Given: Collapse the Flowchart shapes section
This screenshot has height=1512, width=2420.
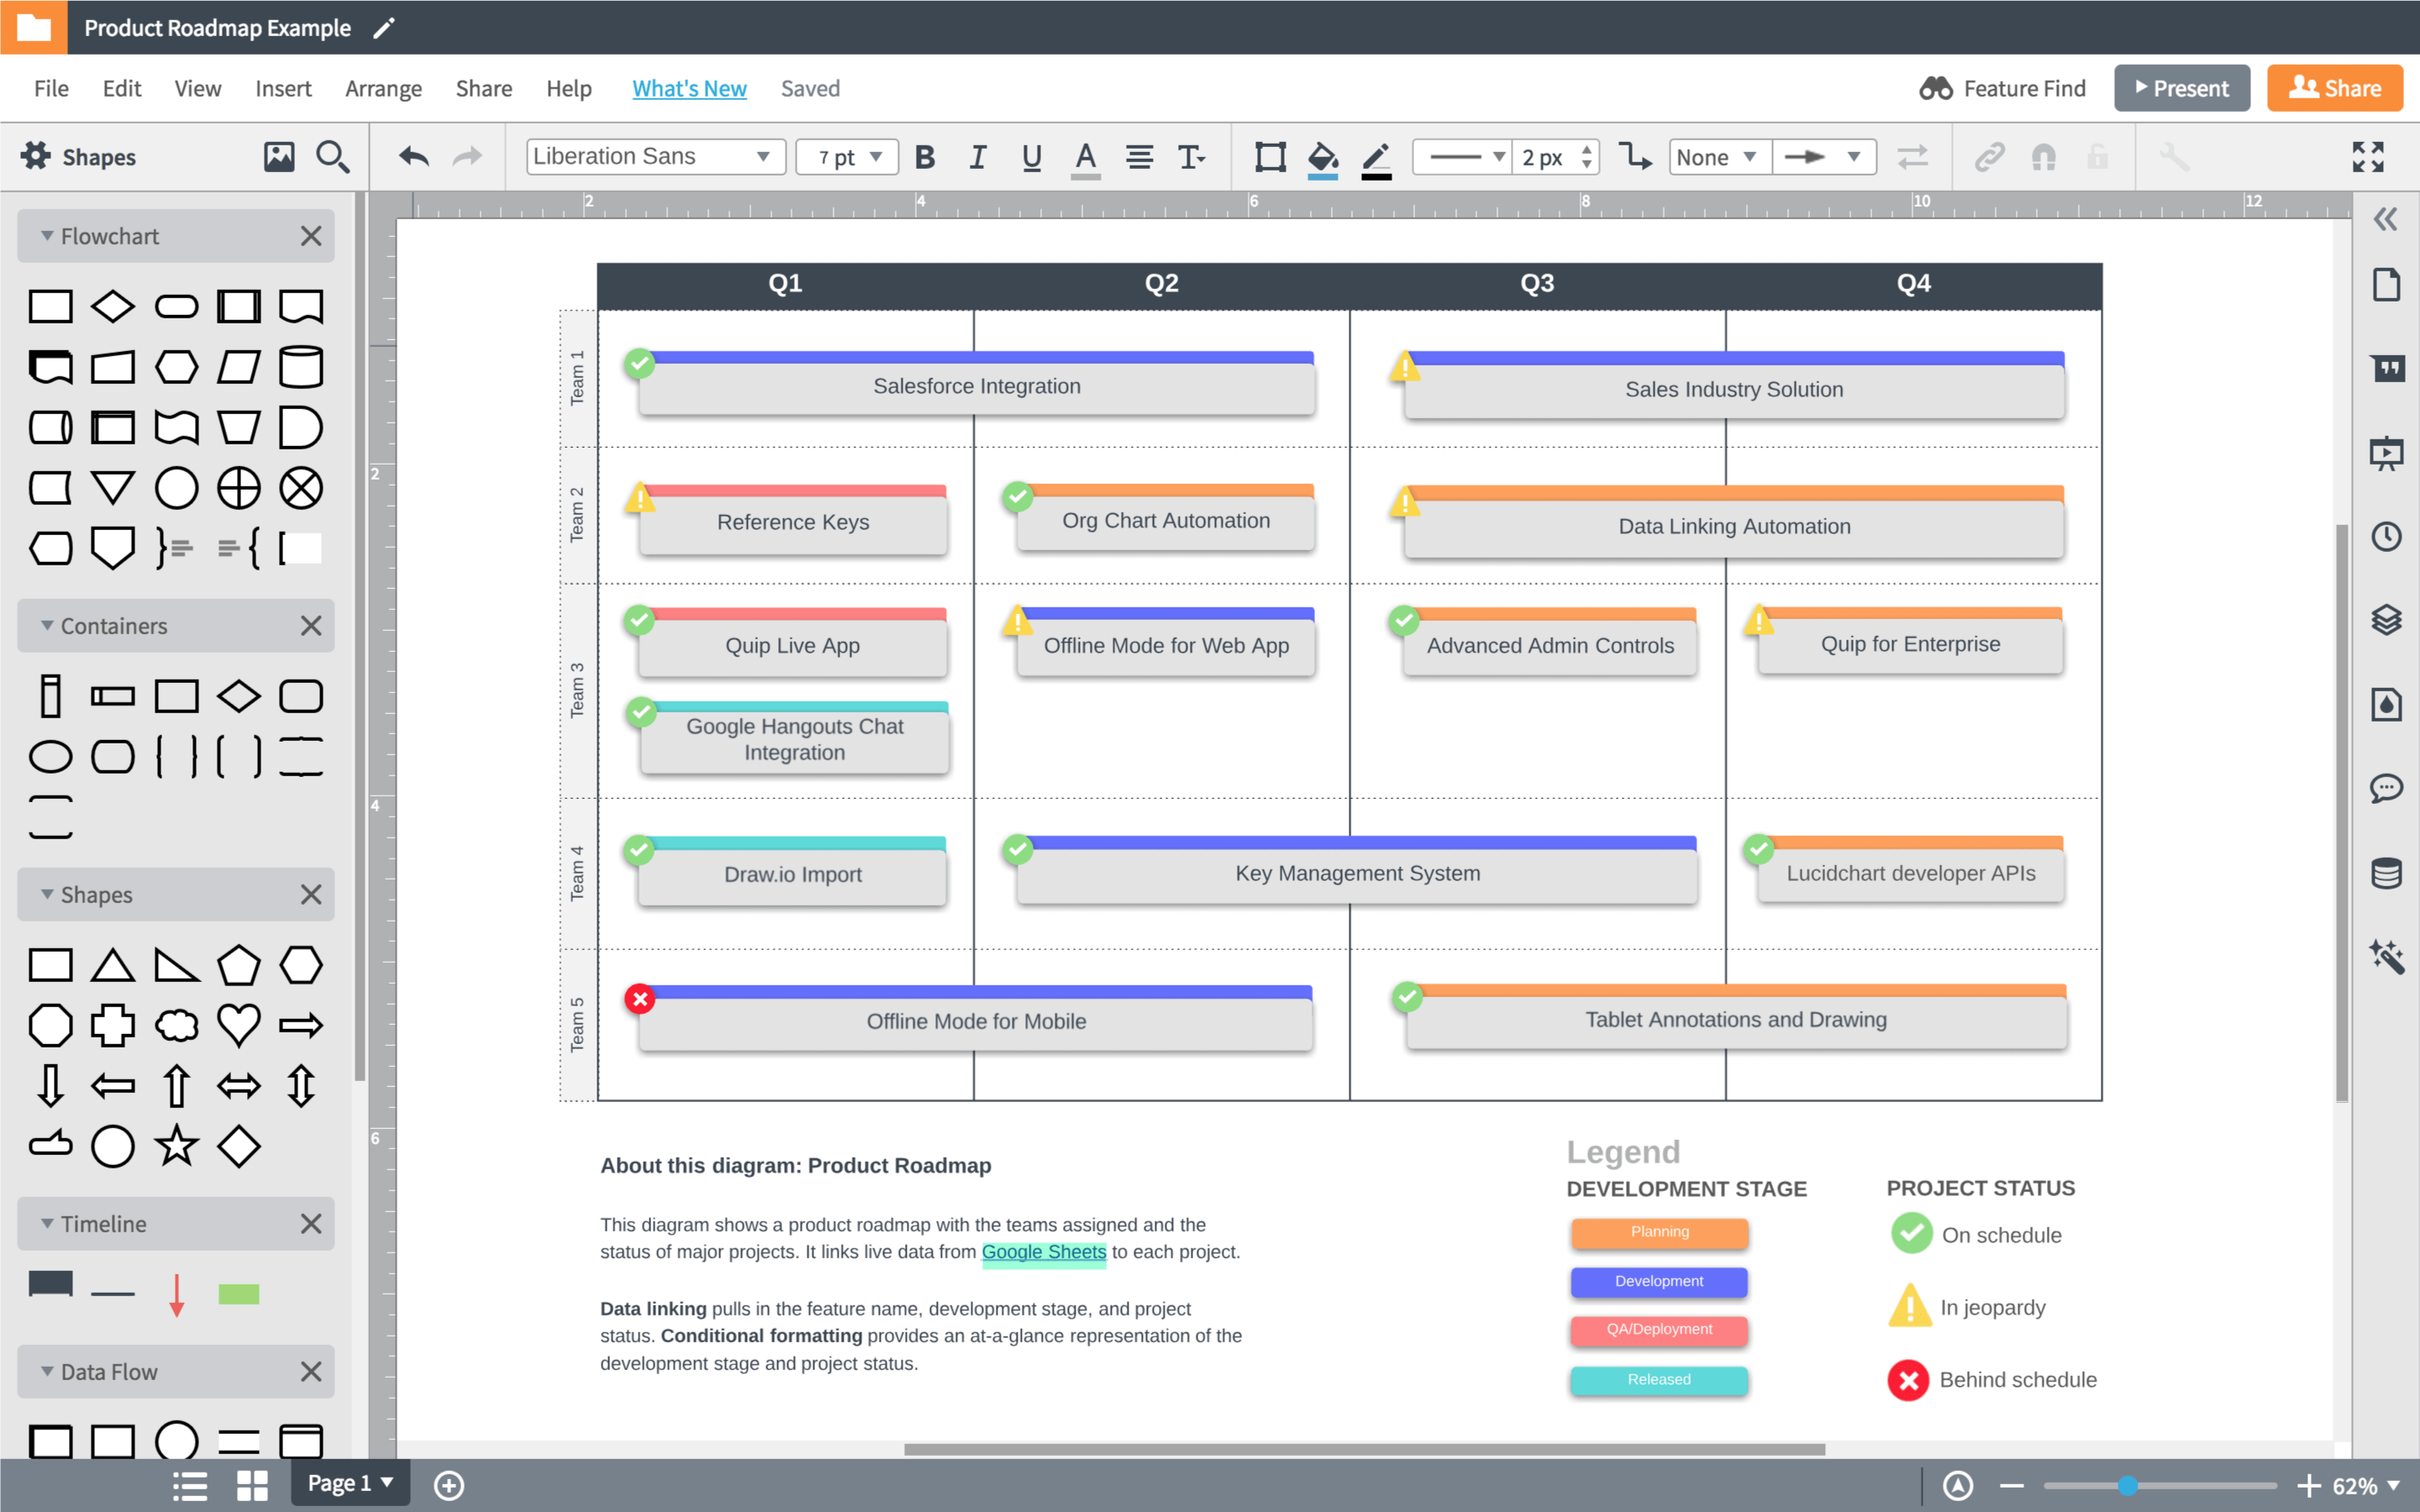Looking at the screenshot, I should 47,236.
